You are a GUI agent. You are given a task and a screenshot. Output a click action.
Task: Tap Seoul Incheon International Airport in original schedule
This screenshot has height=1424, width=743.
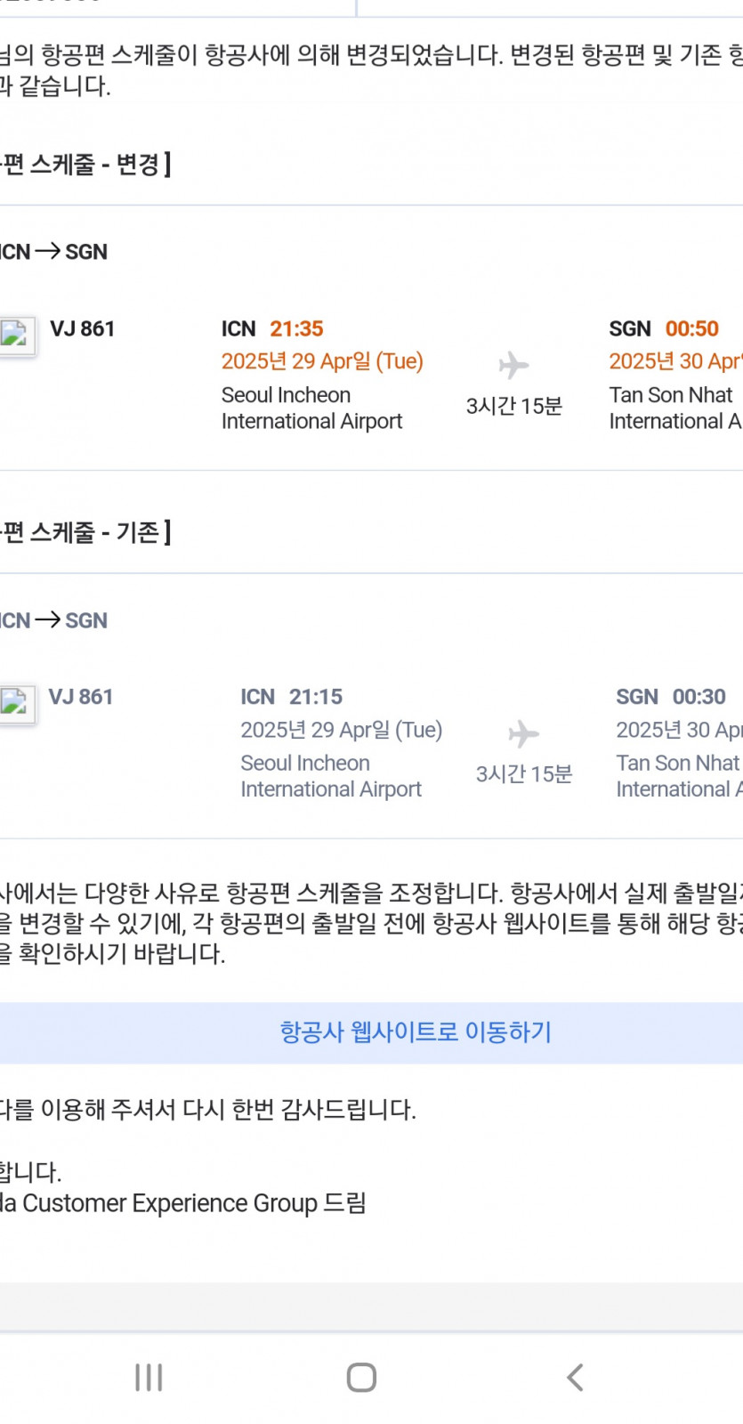pyautogui.click(x=330, y=776)
